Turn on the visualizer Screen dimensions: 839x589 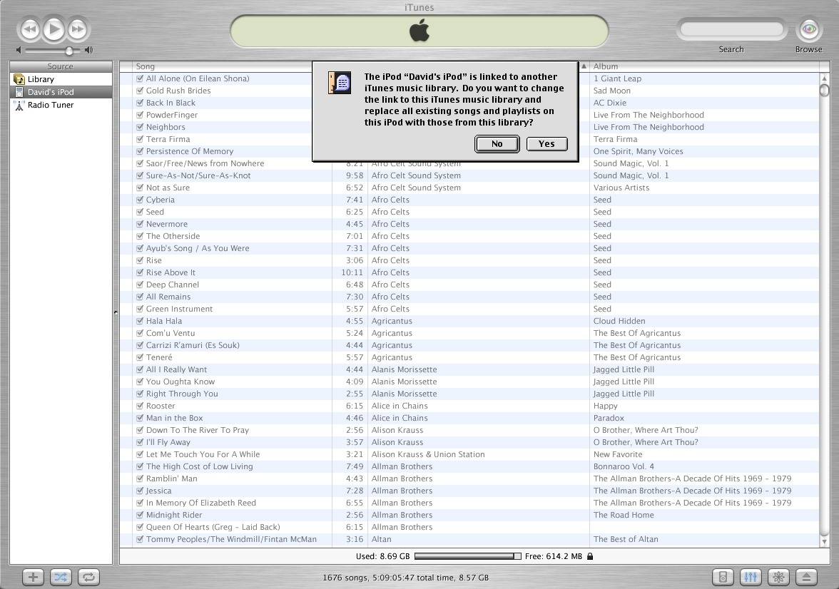pyautogui.click(x=778, y=577)
